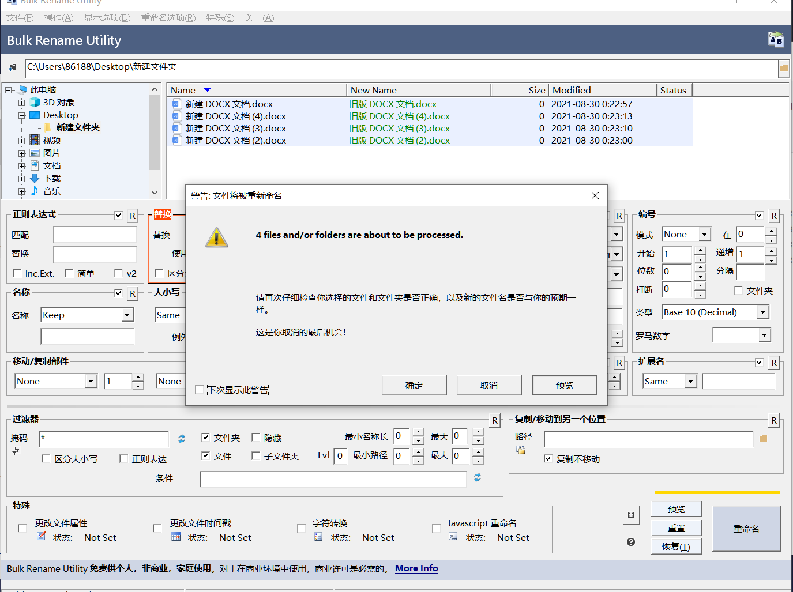Open the 名称 Keep dropdown
The height and width of the screenshot is (592, 793).
click(x=127, y=315)
